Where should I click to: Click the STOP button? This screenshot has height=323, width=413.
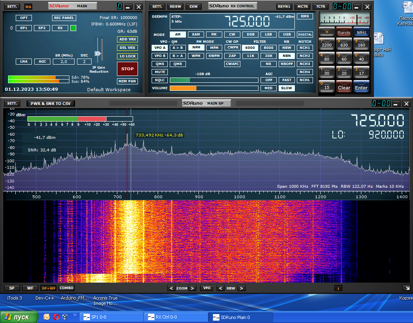coord(127,69)
